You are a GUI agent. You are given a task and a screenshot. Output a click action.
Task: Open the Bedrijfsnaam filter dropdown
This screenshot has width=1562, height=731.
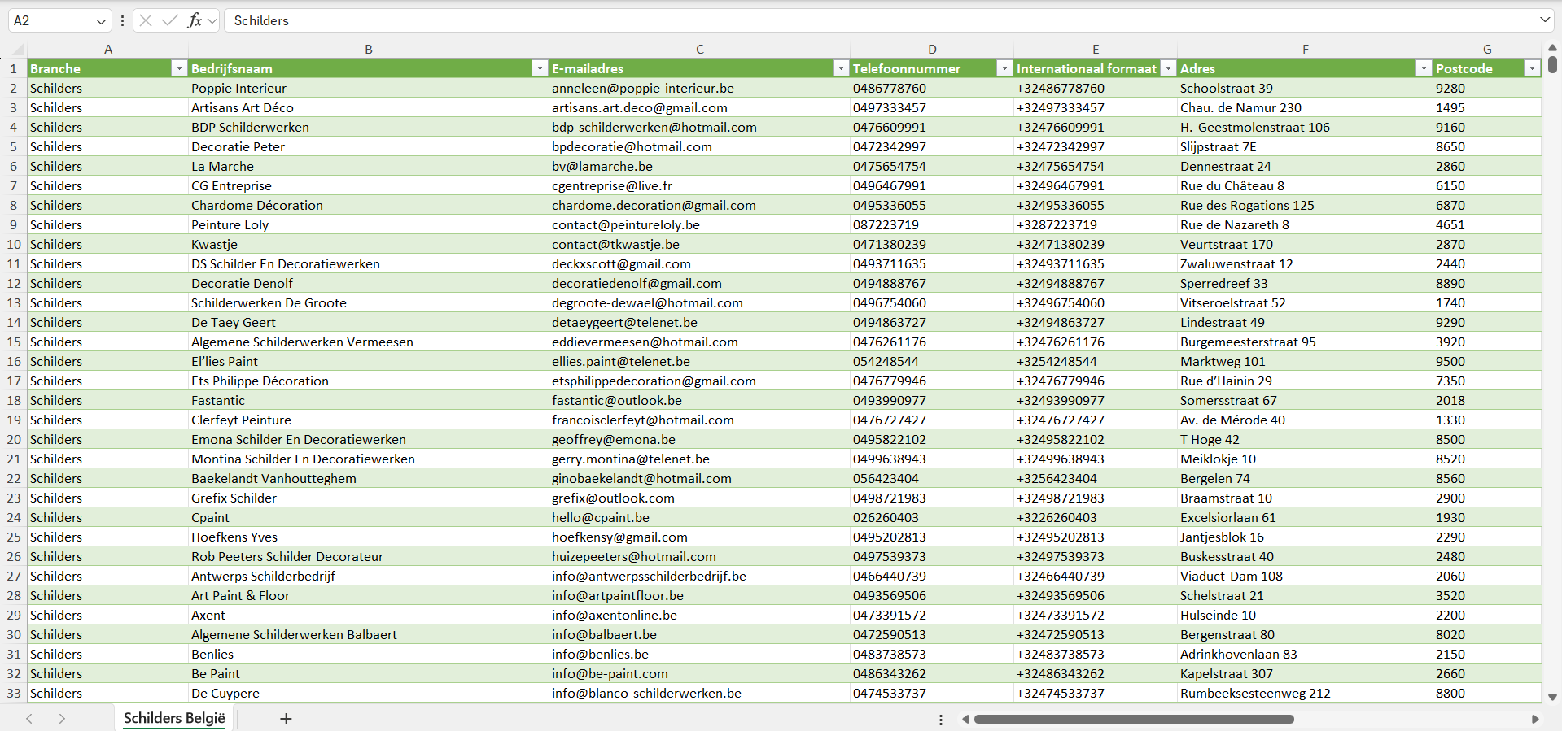pyautogui.click(x=539, y=68)
